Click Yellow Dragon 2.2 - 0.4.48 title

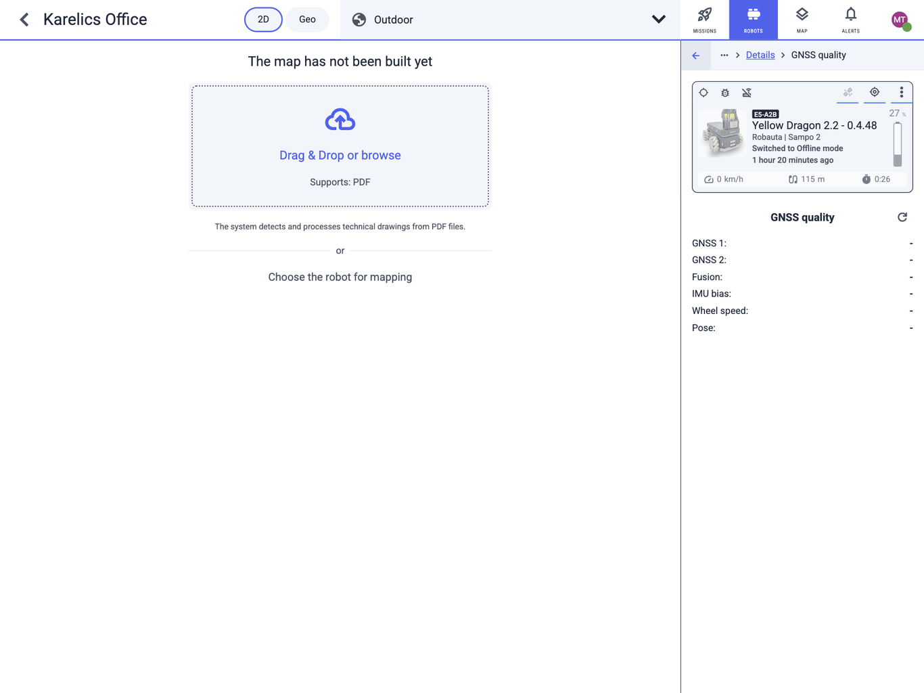pos(814,125)
